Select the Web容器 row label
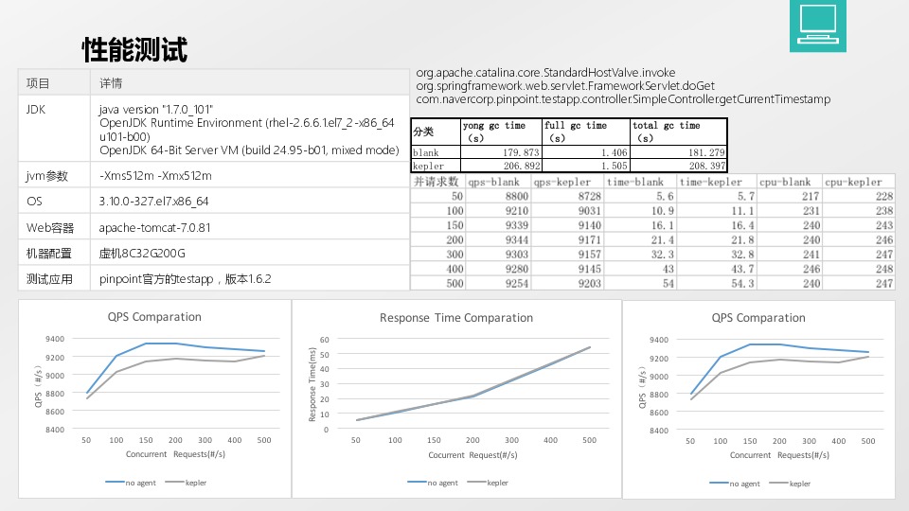This screenshot has width=909, height=511. 50,228
